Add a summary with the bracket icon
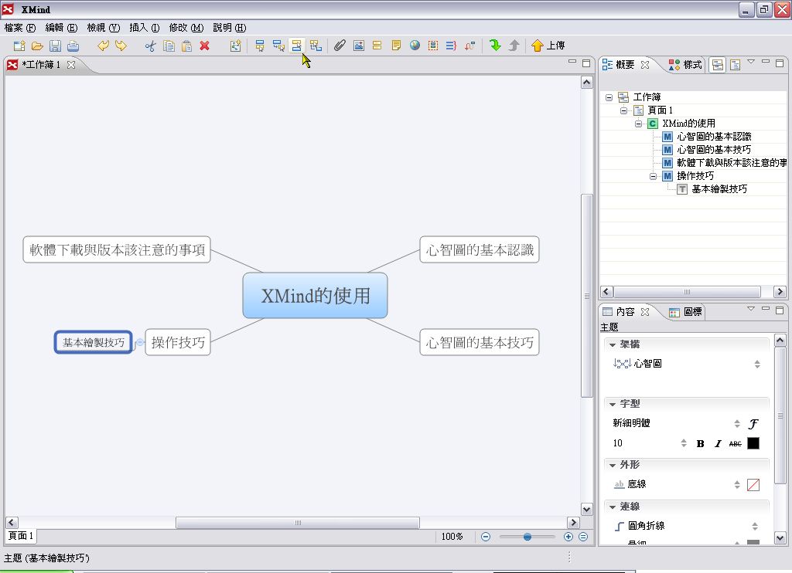 (x=451, y=46)
